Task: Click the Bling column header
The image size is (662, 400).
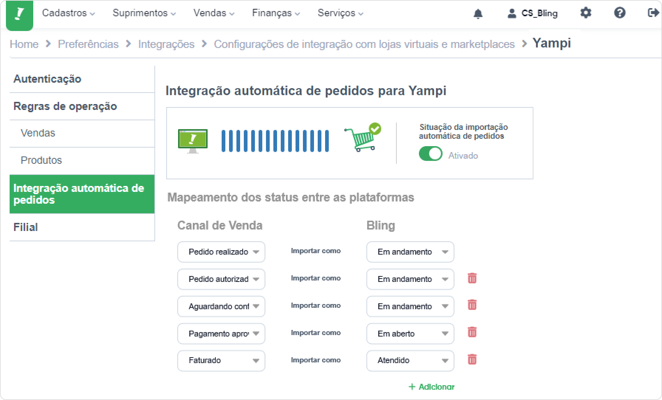Action: pos(381,225)
